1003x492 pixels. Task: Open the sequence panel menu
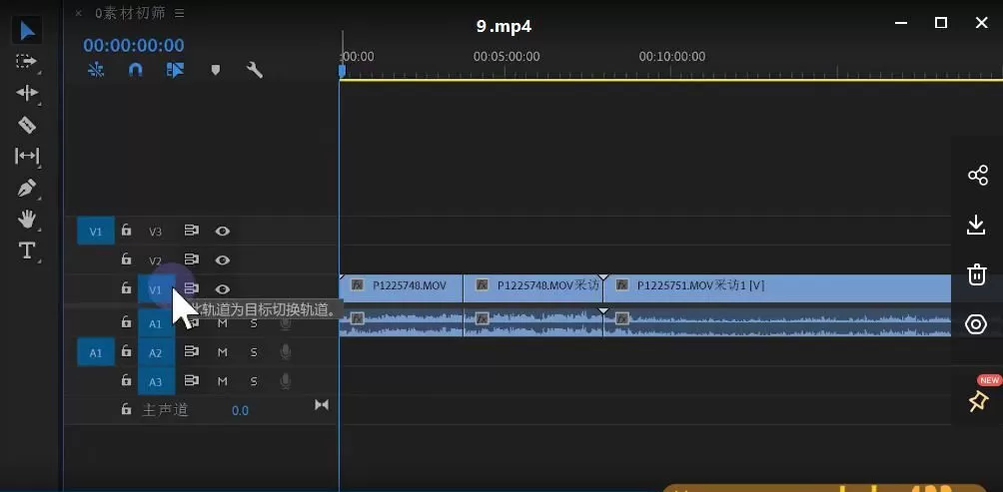[180, 13]
